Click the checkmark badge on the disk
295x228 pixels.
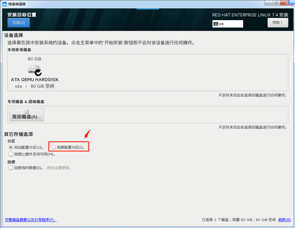coord(38,73)
